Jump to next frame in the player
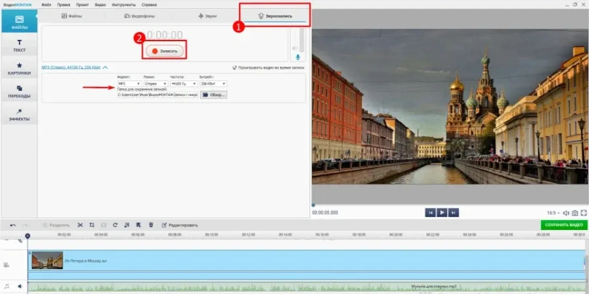This screenshot has width=589, height=294. [454, 212]
